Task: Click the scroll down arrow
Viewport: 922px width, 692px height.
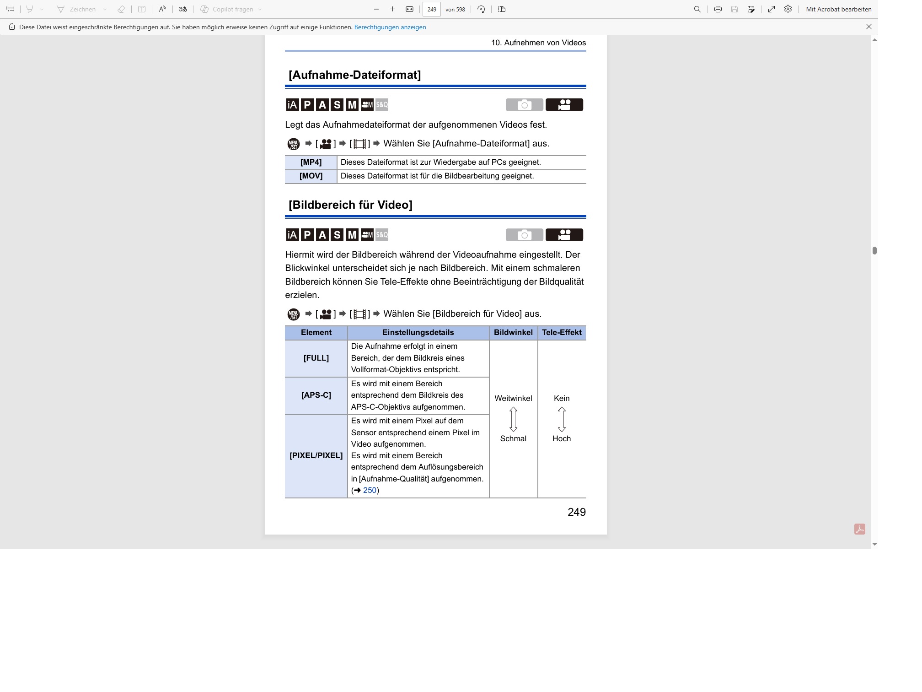Action: point(874,544)
